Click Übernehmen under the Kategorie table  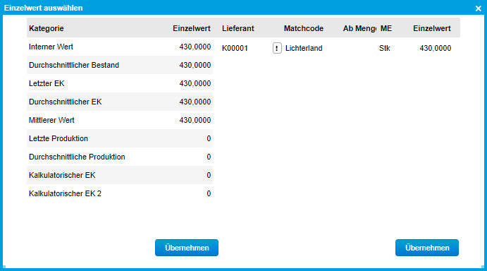click(187, 248)
